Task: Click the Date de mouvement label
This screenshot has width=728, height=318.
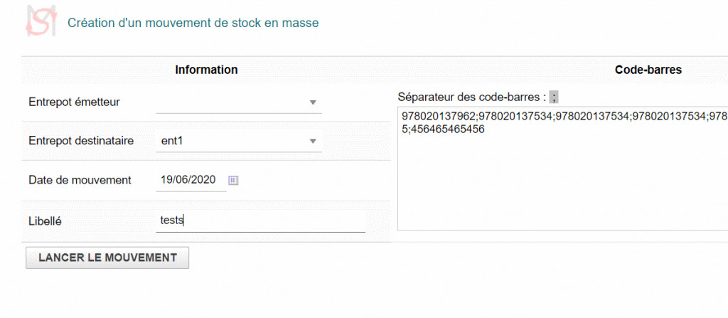Action: pyautogui.click(x=80, y=181)
